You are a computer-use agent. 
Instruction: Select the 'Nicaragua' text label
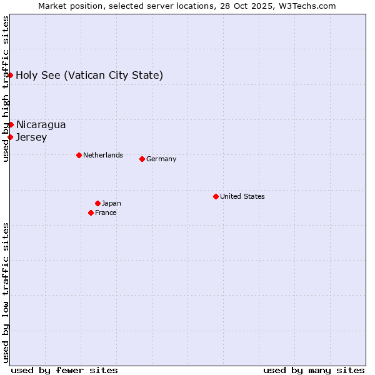pos(41,125)
